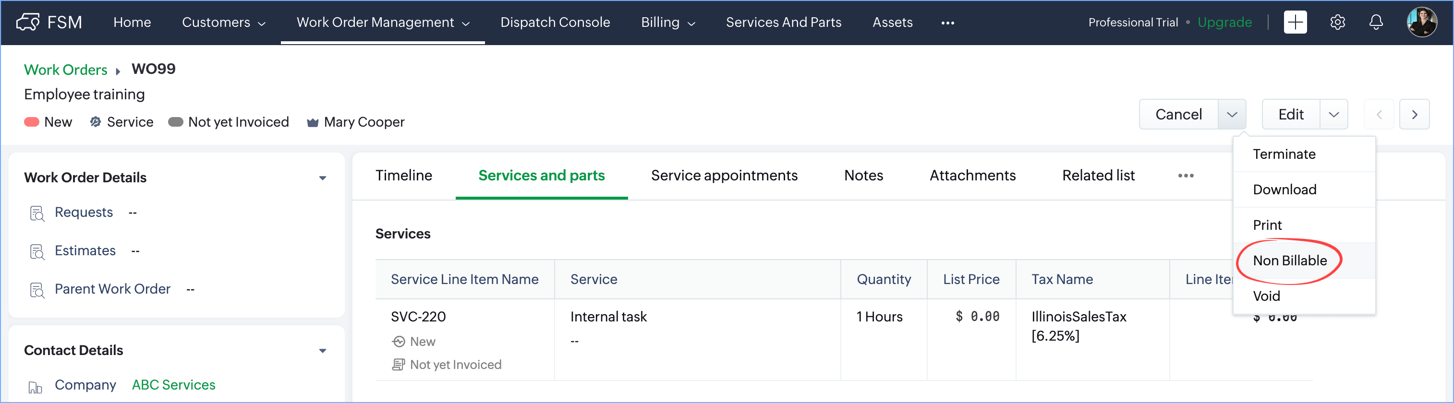
Task: Click the Edit button
Action: point(1290,114)
